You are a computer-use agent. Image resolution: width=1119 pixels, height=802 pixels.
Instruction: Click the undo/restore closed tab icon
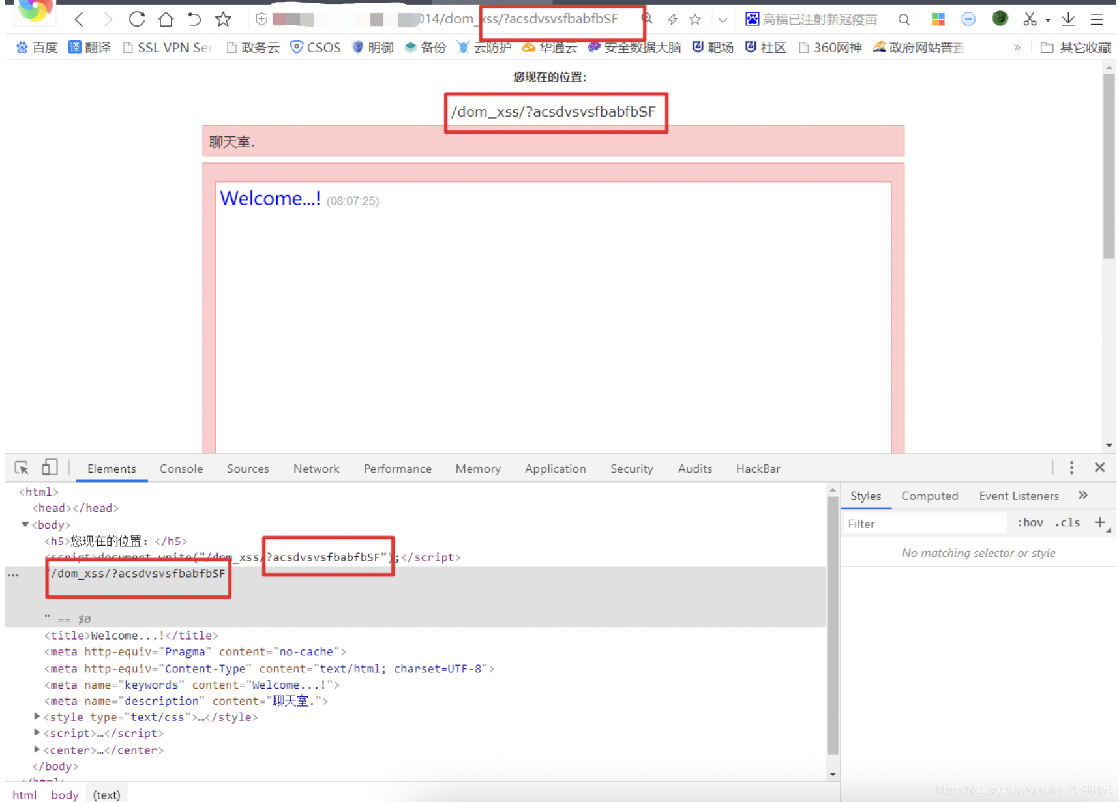[x=194, y=20]
